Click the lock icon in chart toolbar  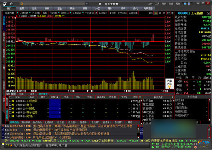point(96,13)
